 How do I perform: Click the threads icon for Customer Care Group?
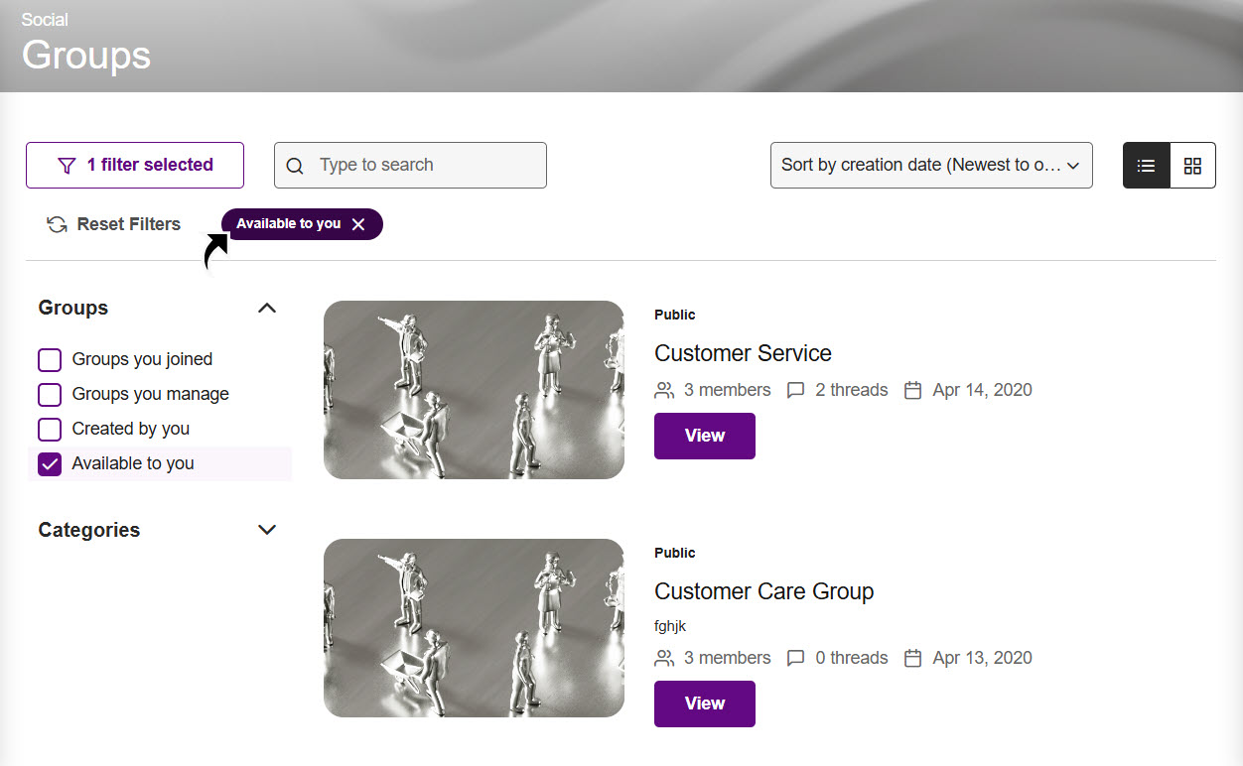[795, 658]
